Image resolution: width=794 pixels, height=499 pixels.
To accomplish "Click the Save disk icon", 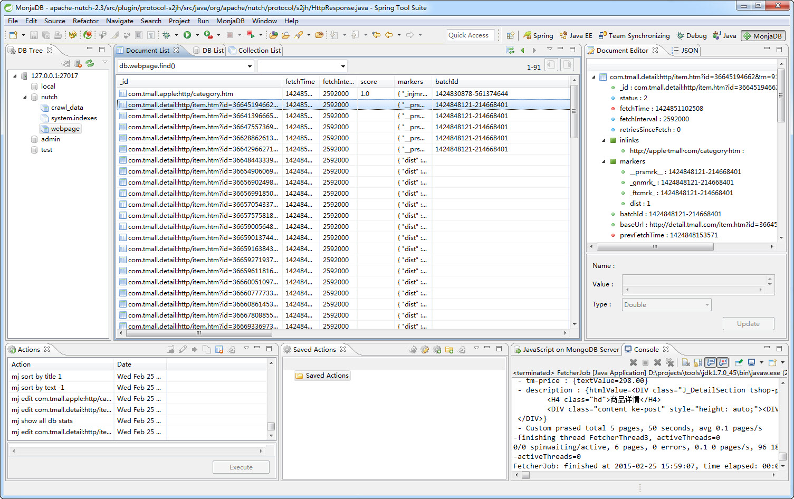I will coord(34,35).
